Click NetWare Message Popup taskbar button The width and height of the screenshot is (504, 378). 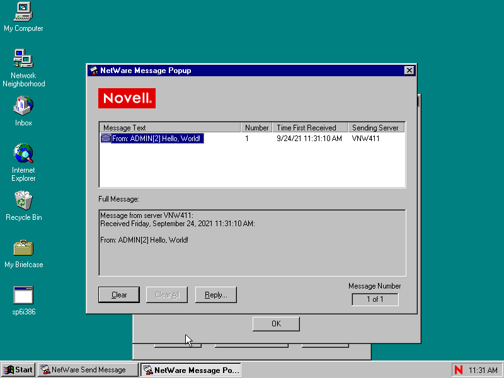(x=191, y=370)
